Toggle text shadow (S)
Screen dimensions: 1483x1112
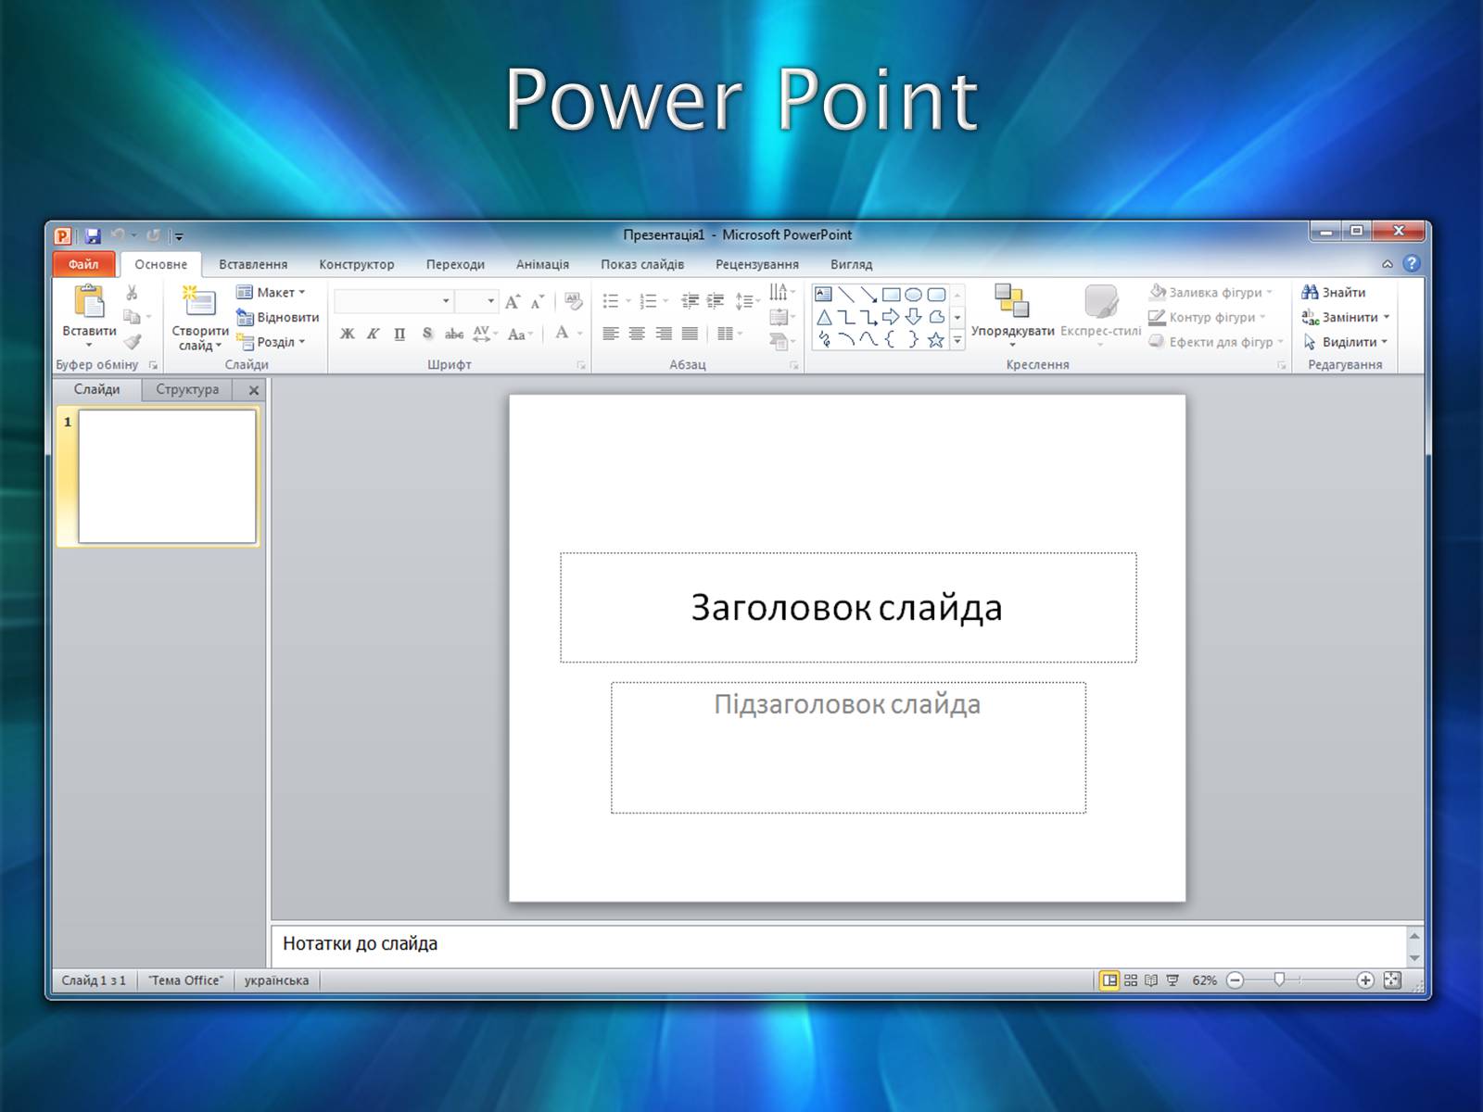pyautogui.click(x=427, y=334)
